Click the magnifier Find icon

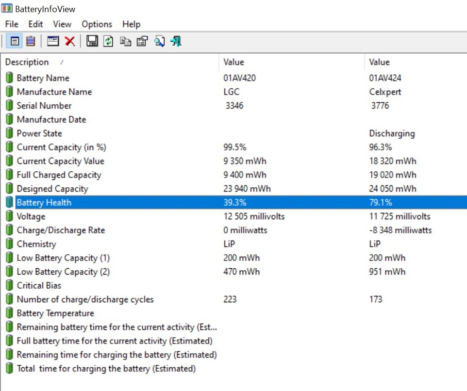[x=159, y=41]
